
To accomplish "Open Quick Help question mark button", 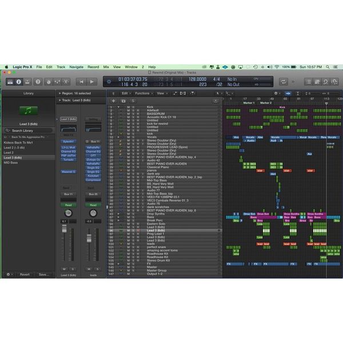I will point(38,82).
